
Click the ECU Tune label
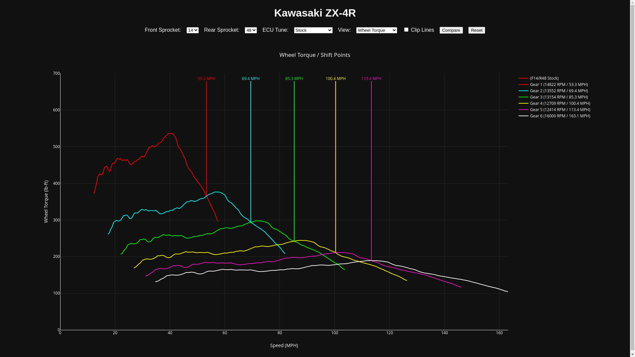click(x=275, y=30)
